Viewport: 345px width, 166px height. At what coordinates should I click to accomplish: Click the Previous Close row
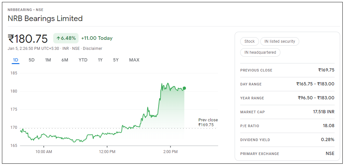point(287,70)
